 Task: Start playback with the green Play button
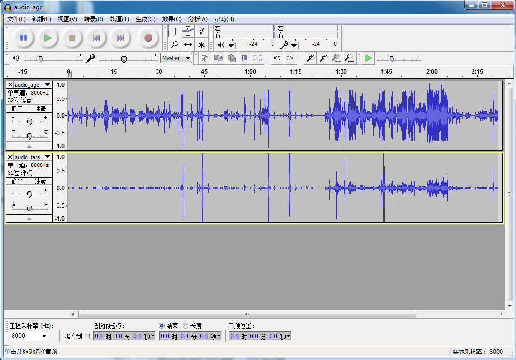(x=48, y=38)
